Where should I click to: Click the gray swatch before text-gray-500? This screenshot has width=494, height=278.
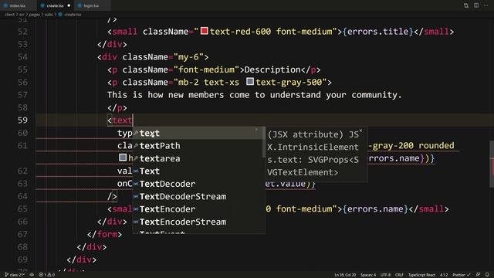click(x=250, y=82)
